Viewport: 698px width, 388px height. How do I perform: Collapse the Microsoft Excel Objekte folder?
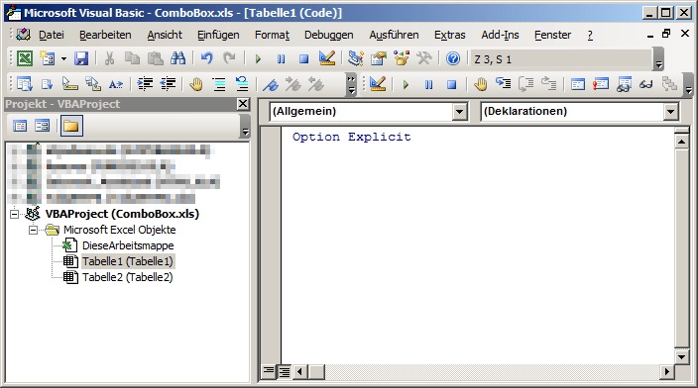point(34,231)
